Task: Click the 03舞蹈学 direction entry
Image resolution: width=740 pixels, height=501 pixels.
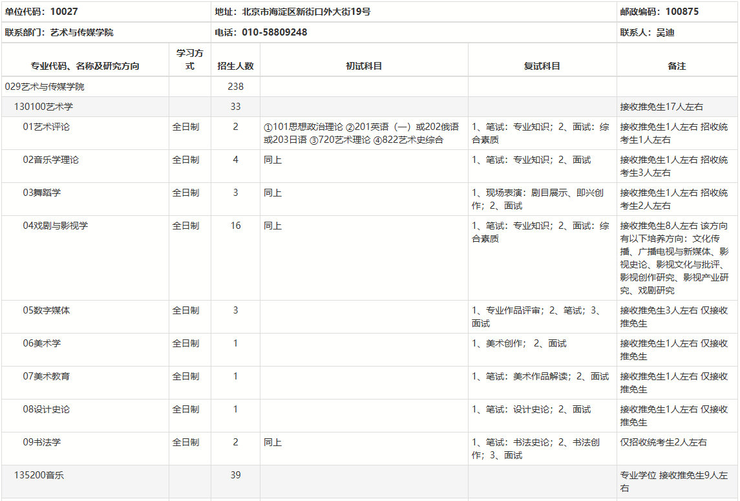Action: [42, 193]
